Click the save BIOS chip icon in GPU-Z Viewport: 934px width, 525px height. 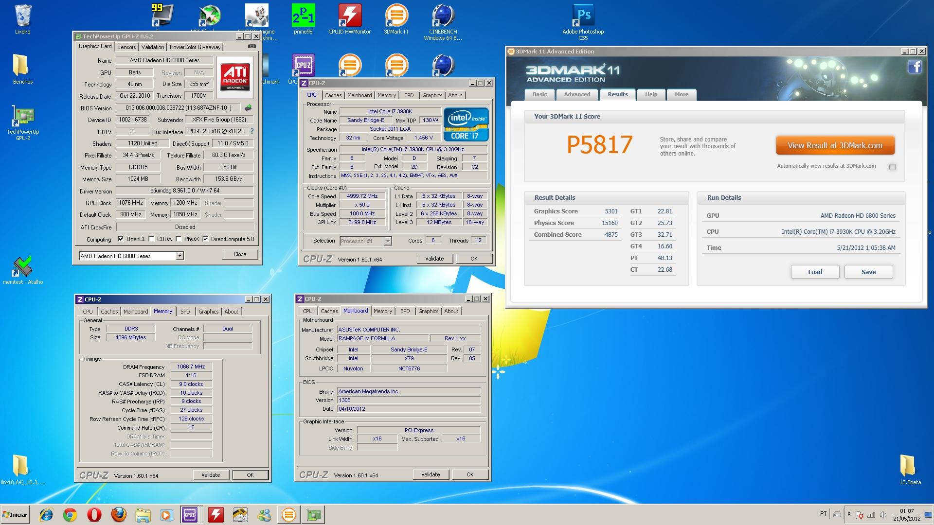coord(248,108)
